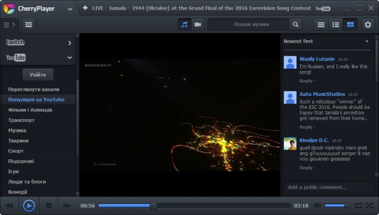Click the search magnifier icon
Viewport: 379px width, 215px height.
296,24
